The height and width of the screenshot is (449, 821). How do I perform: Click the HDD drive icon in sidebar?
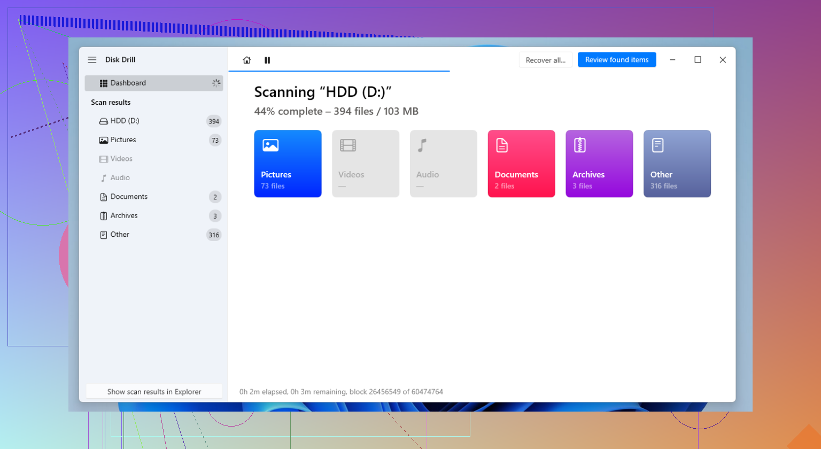point(104,121)
